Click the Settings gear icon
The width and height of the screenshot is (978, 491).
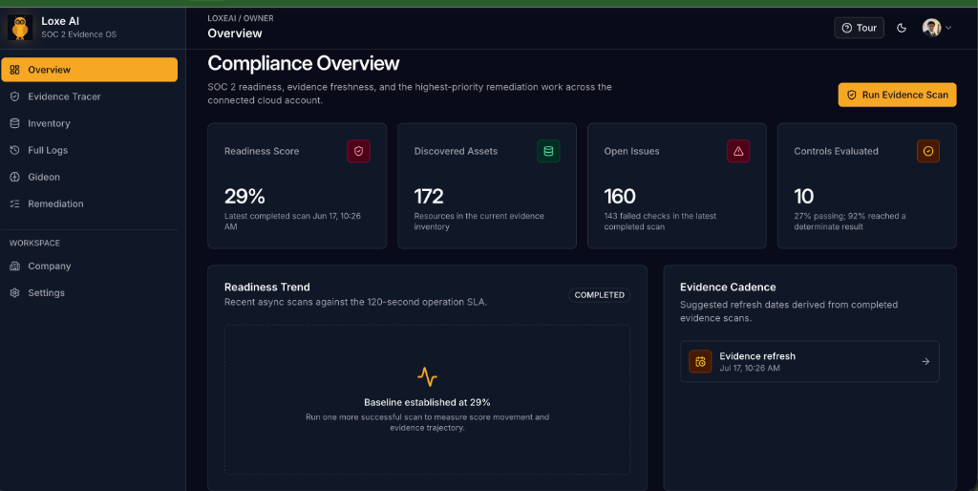pyautogui.click(x=15, y=293)
